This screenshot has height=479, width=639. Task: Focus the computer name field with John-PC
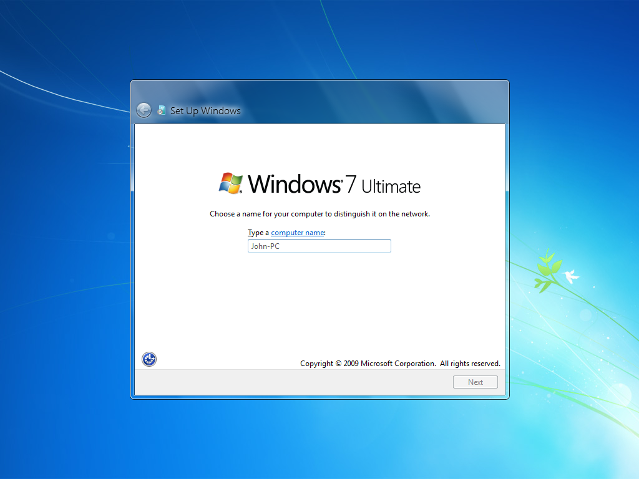pyautogui.click(x=319, y=246)
